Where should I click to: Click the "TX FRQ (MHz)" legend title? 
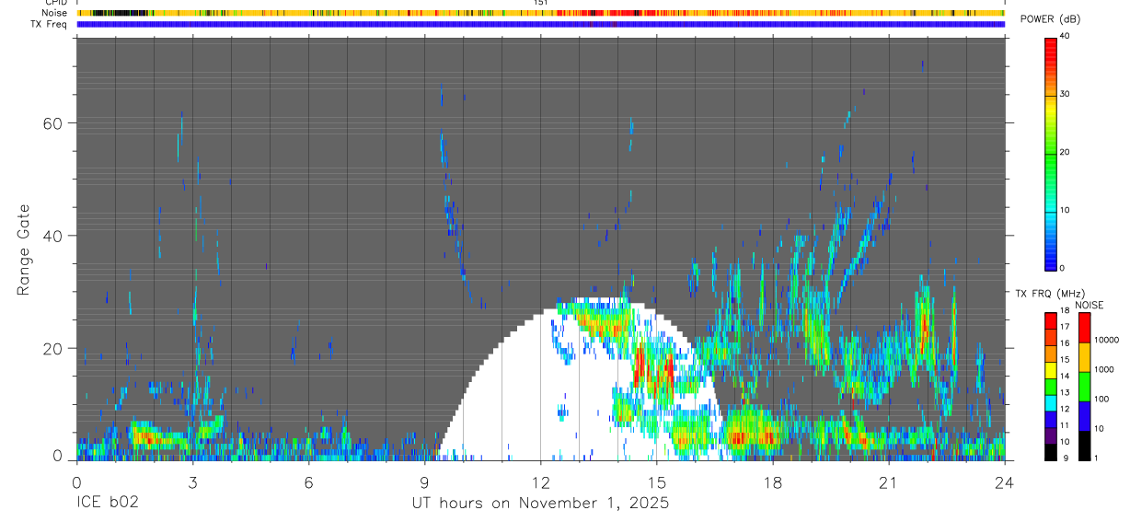[1052, 294]
